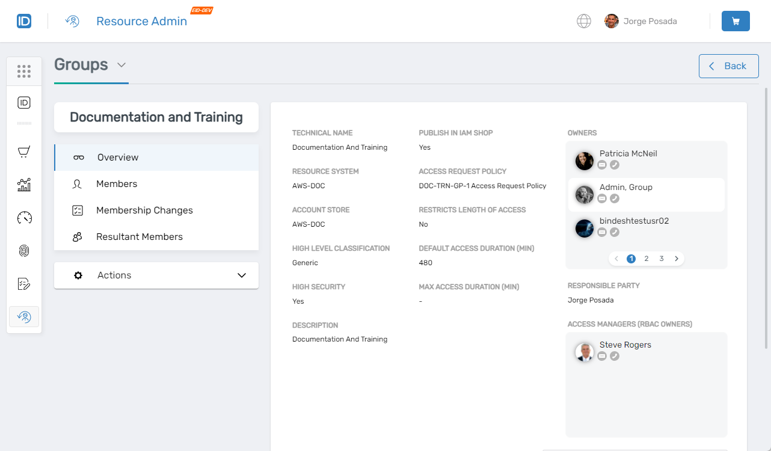Switch to the Members section
The image size is (771, 451).
coord(116,183)
